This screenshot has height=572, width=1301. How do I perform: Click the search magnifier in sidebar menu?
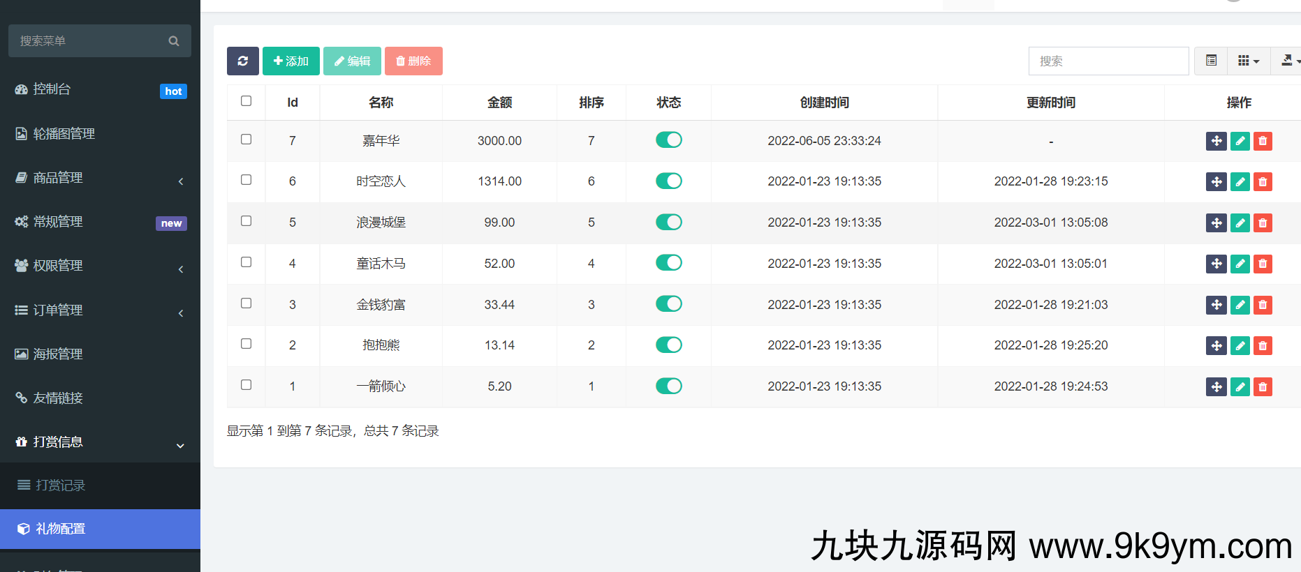click(174, 41)
